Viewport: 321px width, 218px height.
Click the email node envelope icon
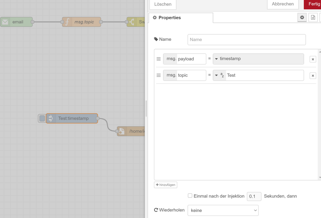click(5, 22)
